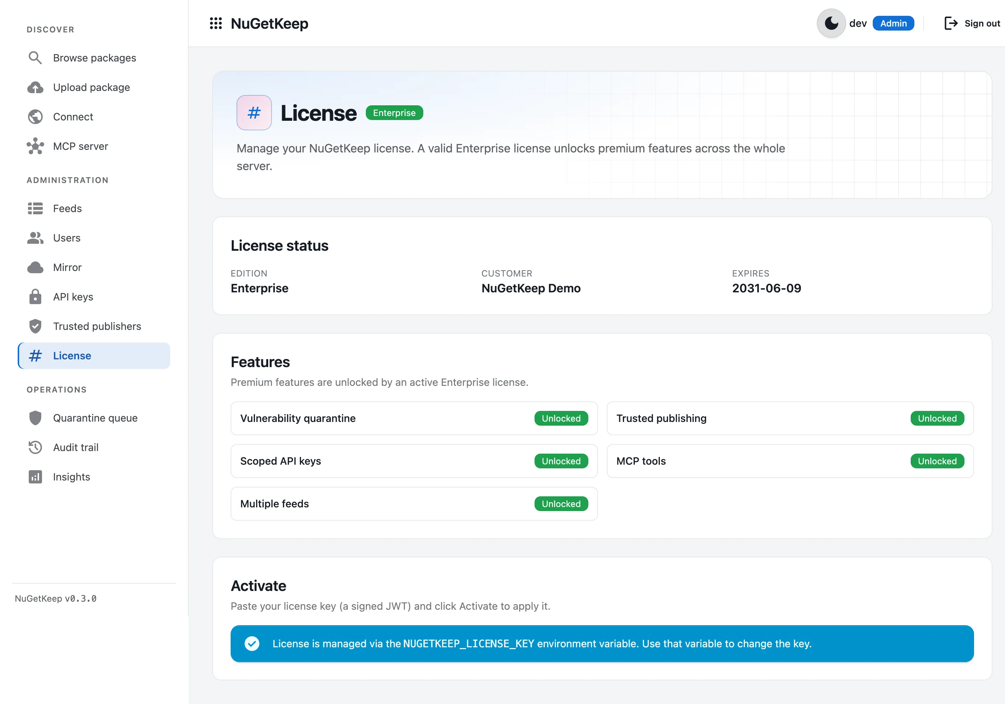Screen dimensions: 1005x704
Task: Click the MCP server hub icon
Action: [35, 146]
